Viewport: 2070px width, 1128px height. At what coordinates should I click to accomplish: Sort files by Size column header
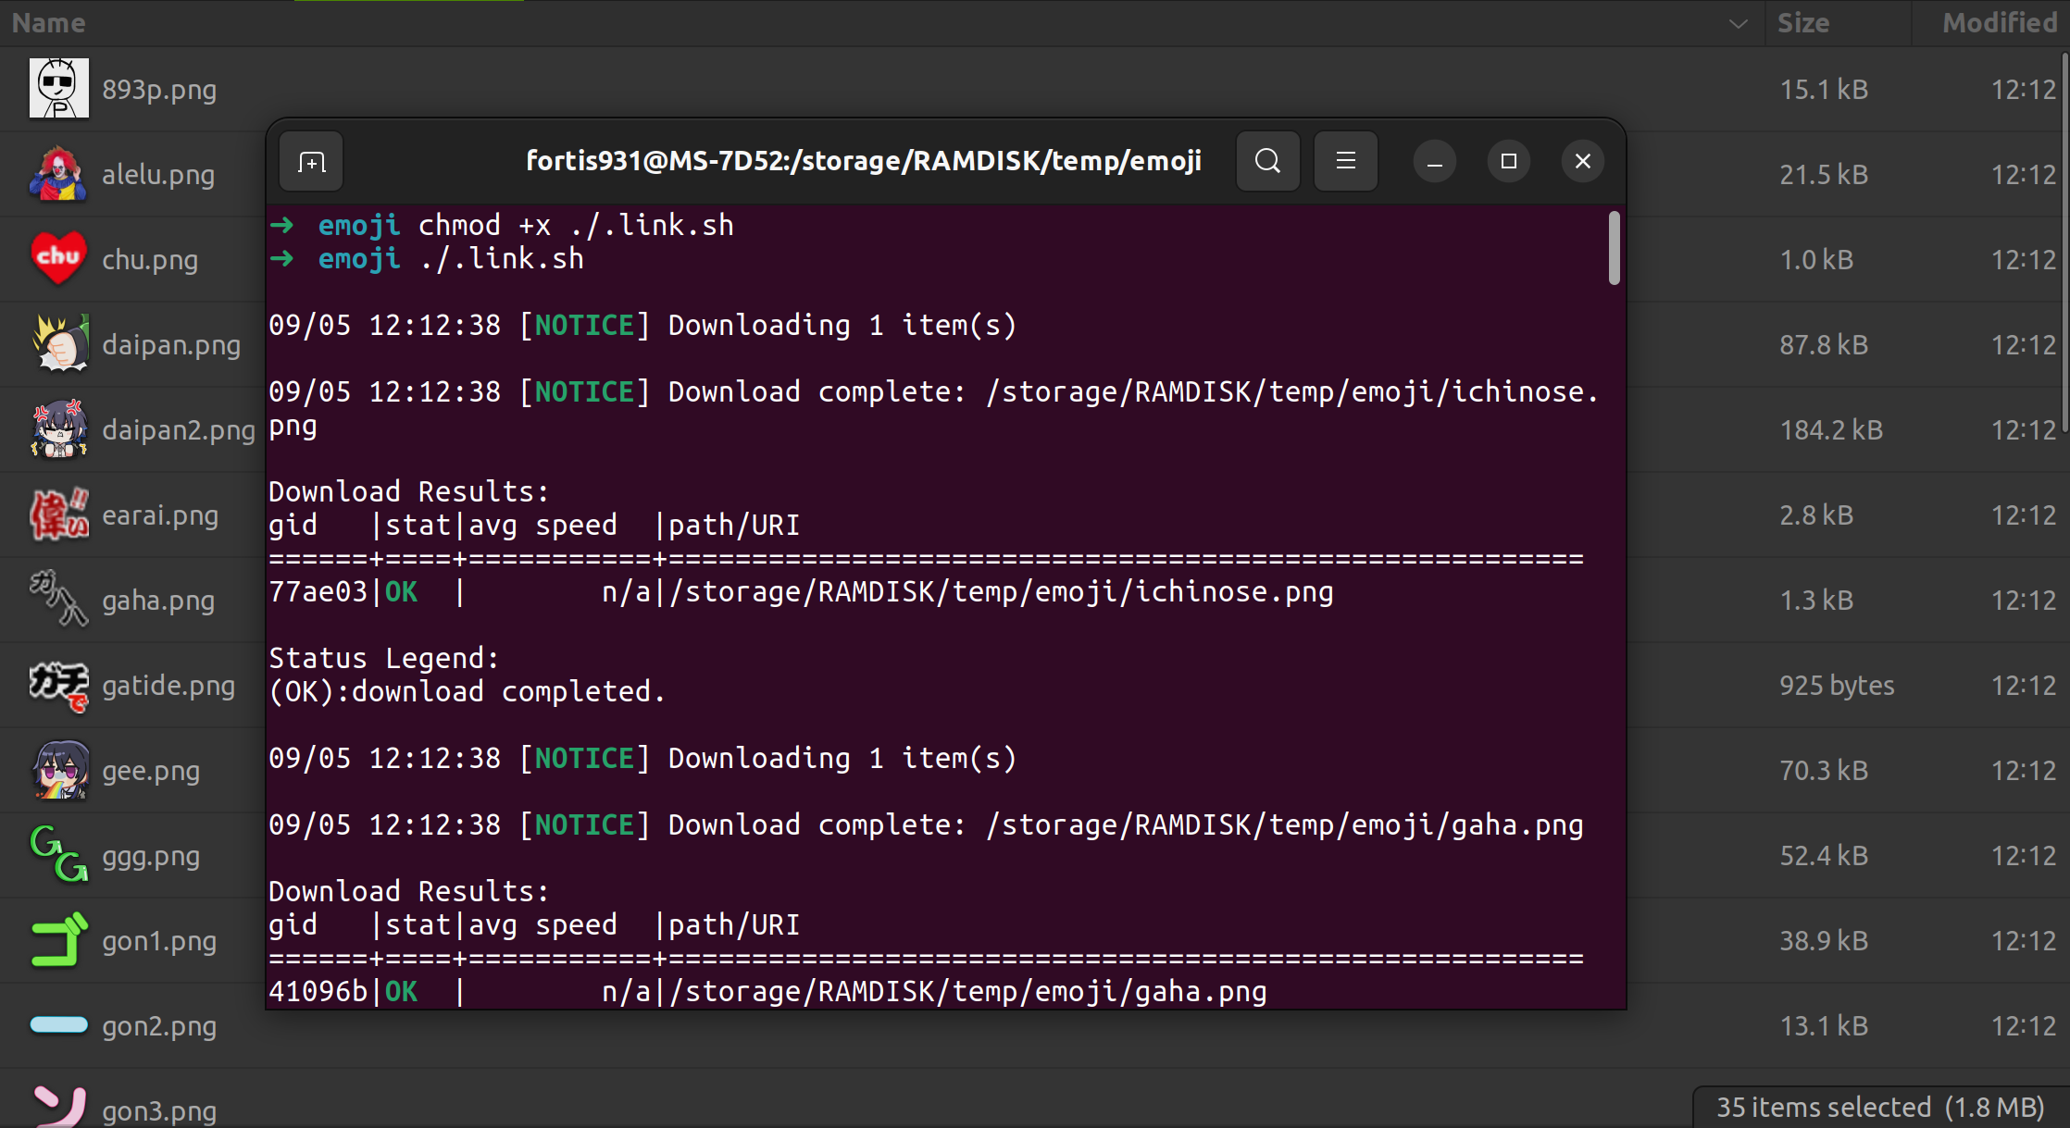1802,22
